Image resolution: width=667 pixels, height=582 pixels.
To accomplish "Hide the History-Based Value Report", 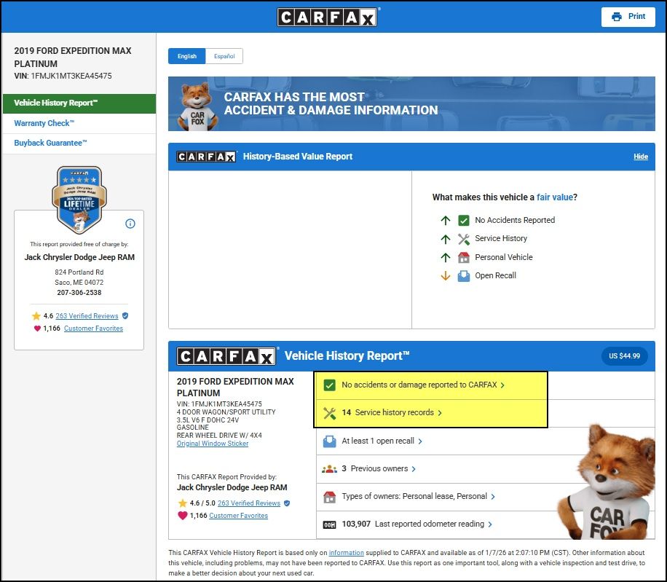I will click(640, 157).
